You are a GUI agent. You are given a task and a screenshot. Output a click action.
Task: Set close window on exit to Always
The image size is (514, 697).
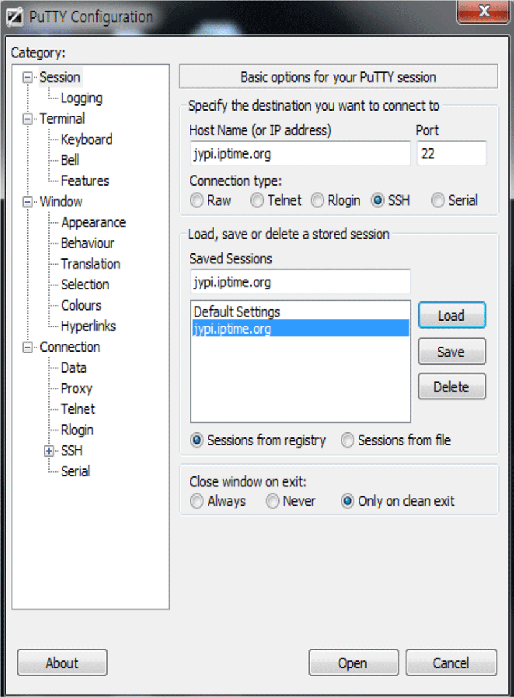[196, 501]
